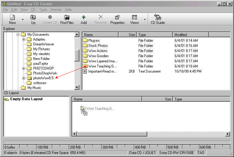Image resolution: width=234 pixels, height=157 pixels.
Task: Select the Plug-ins folder icon
Action: (85, 40)
